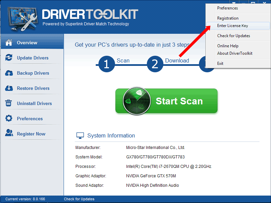Click Powered by Superlink Driver Match Technology
The height and width of the screenshot is (203, 271).
tap(86, 24)
